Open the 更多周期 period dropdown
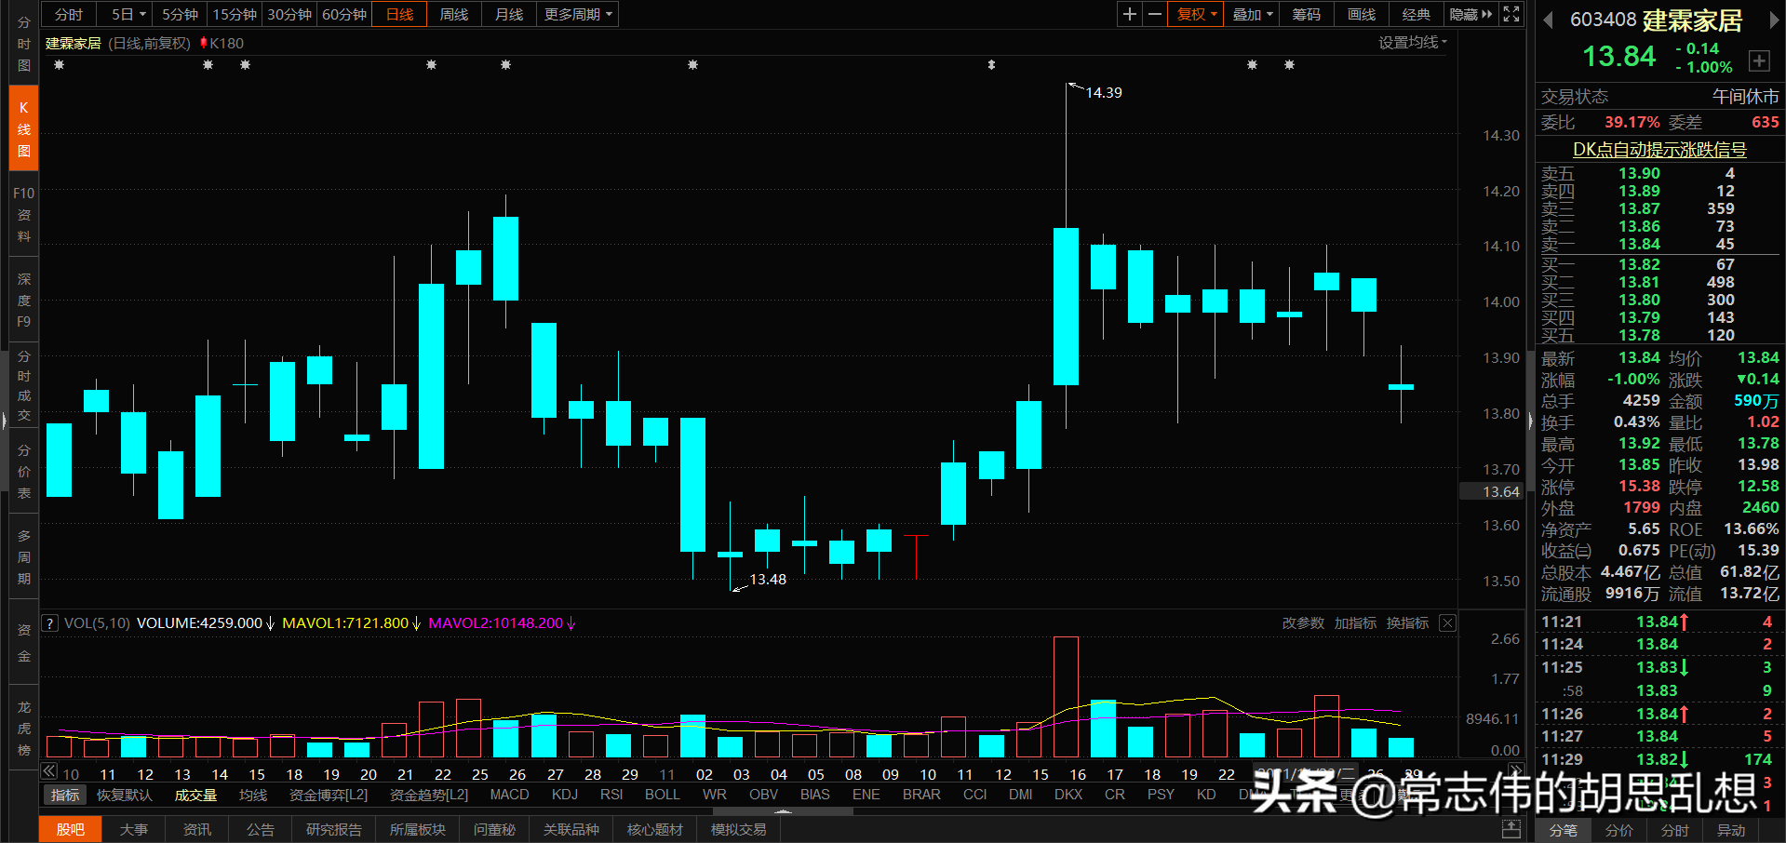Image resolution: width=1786 pixels, height=843 pixels. (x=576, y=14)
